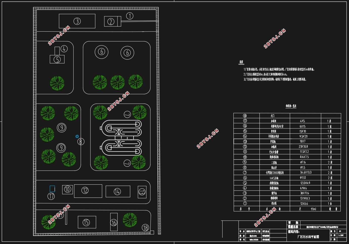Click the '厂区污水站平面图' drawing title
This screenshot has width=349, height=244.
click(x=308, y=237)
